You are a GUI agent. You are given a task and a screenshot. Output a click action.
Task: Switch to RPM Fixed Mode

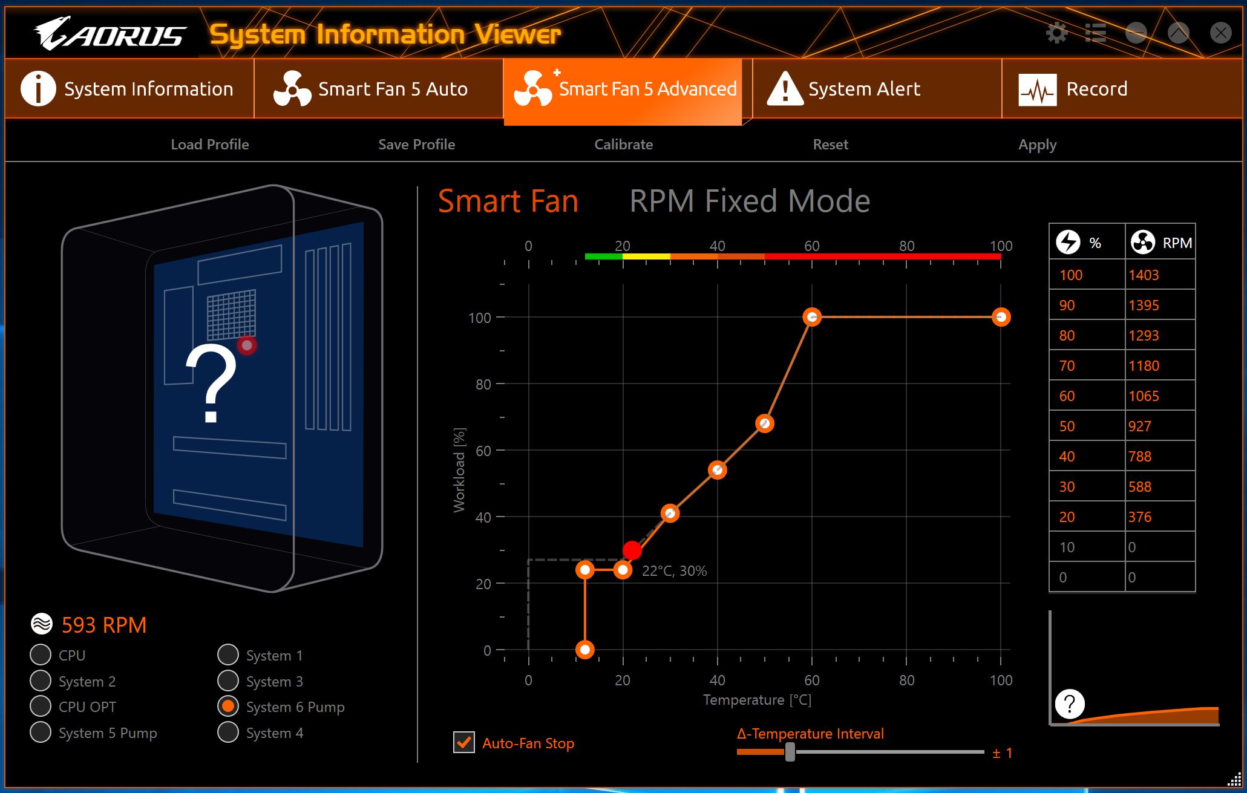(x=750, y=201)
